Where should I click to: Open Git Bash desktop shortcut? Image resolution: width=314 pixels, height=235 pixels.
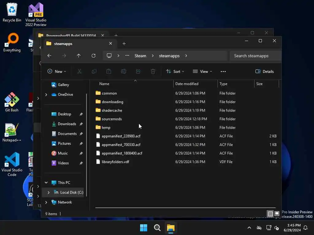(x=12, y=102)
